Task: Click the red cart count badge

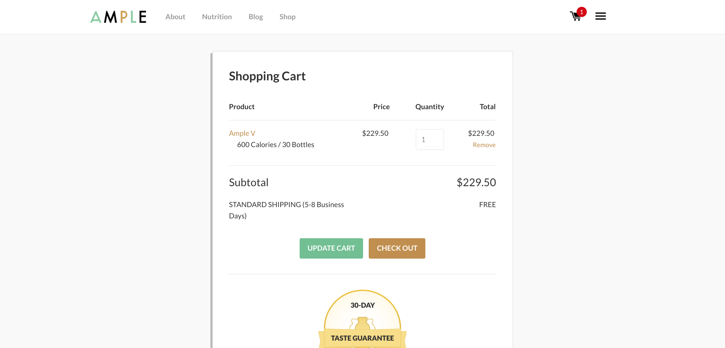Action: (581, 12)
